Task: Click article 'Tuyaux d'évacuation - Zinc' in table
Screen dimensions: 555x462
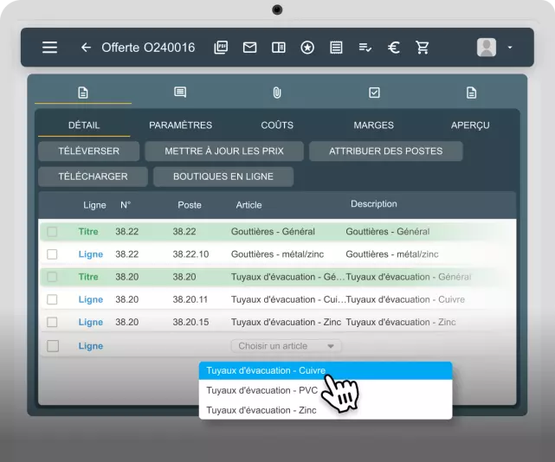Action: point(286,322)
